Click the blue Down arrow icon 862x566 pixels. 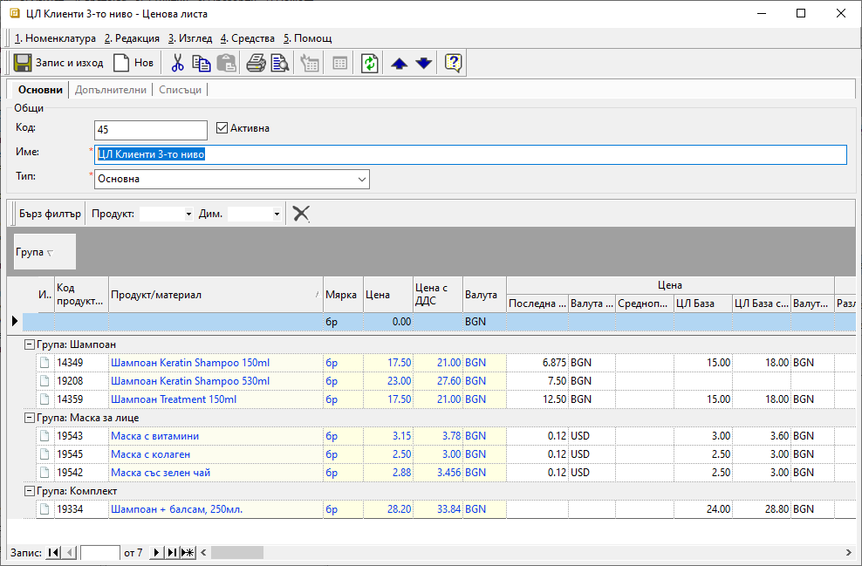[424, 63]
